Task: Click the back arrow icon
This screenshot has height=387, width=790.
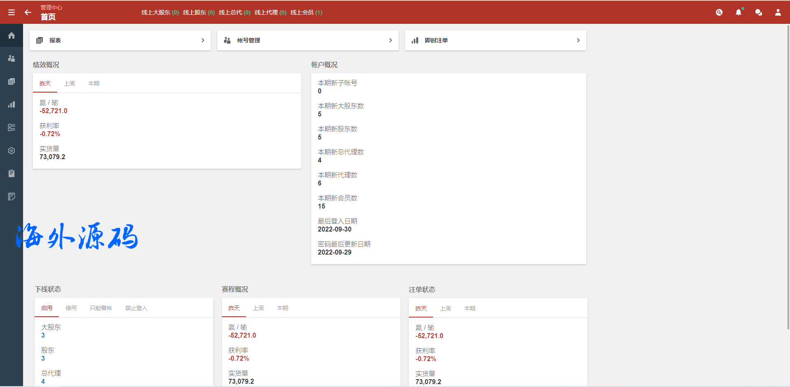Action: coord(28,12)
